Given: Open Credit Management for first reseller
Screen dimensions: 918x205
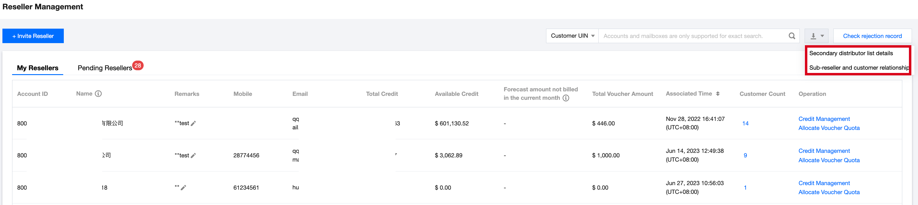Looking at the screenshot, I should pos(824,119).
